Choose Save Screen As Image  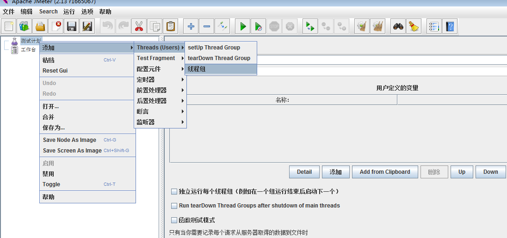87,151
